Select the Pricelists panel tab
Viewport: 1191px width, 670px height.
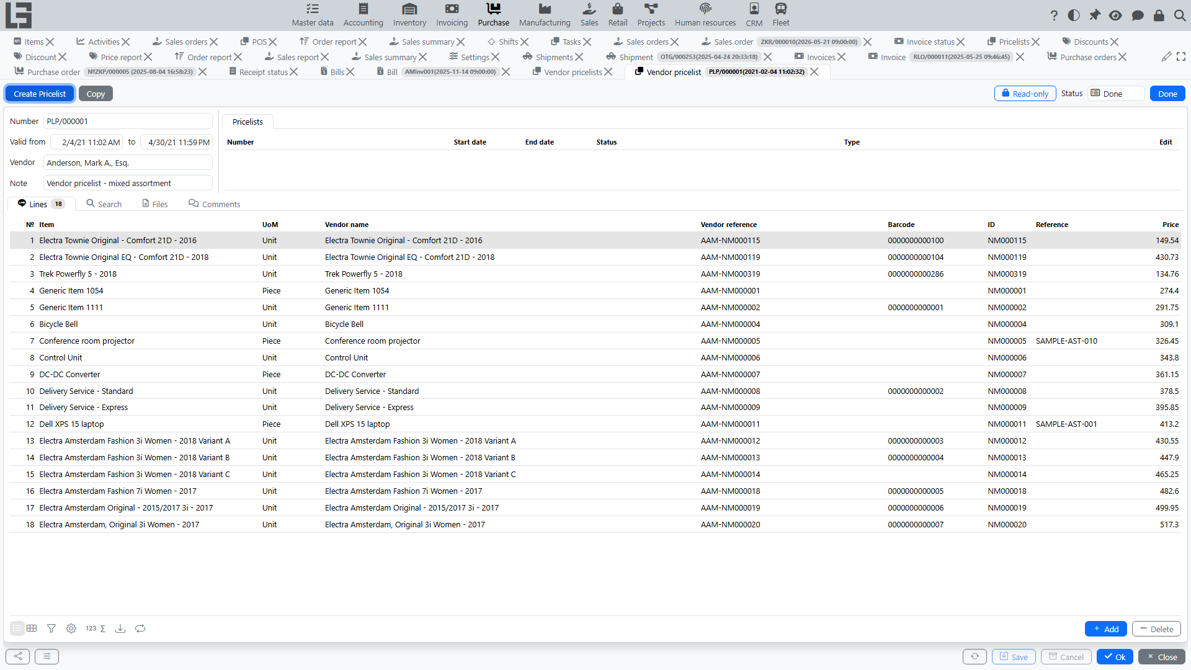click(248, 122)
